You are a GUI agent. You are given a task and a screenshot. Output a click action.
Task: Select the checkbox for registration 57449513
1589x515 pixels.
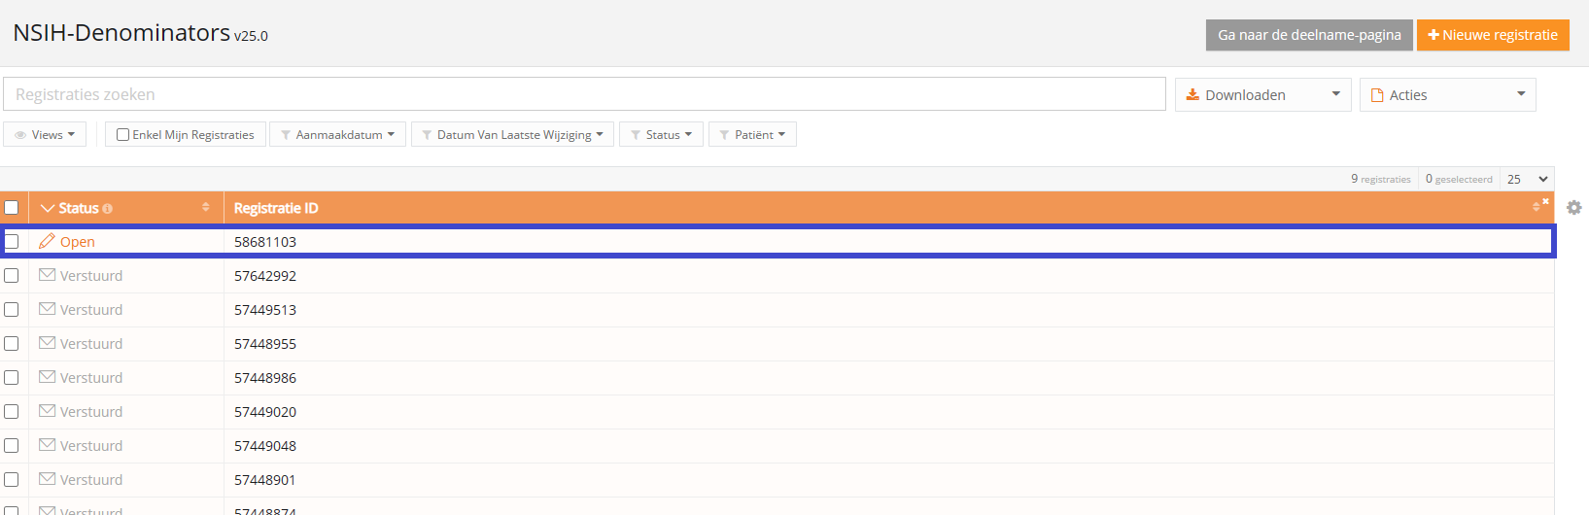[12, 310]
